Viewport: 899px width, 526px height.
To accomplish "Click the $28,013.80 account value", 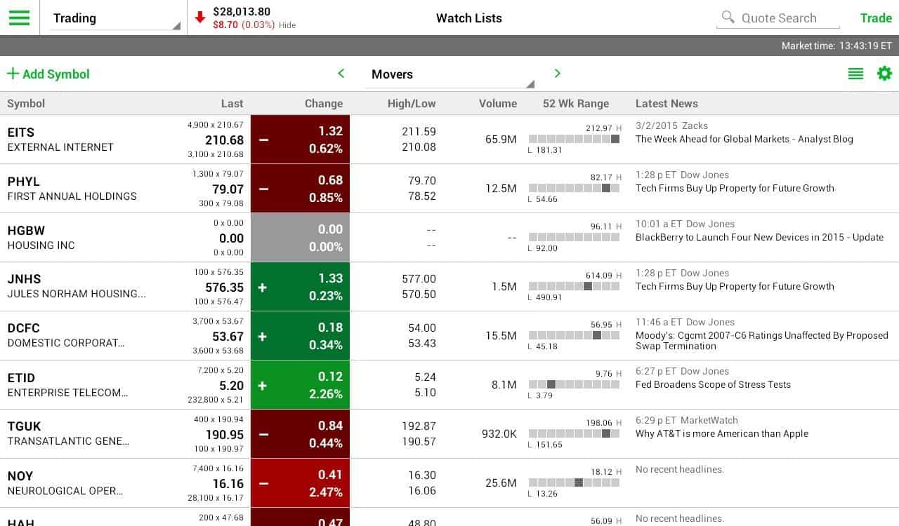I will (x=242, y=11).
